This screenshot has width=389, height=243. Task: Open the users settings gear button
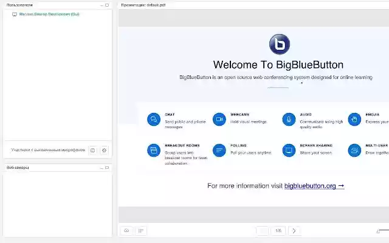(x=104, y=150)
